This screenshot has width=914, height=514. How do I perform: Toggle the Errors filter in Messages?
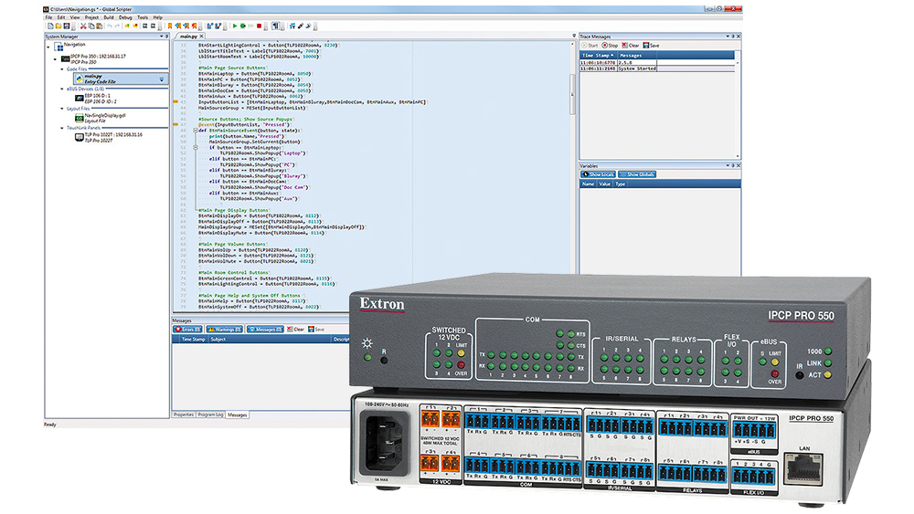click(187, 329)
